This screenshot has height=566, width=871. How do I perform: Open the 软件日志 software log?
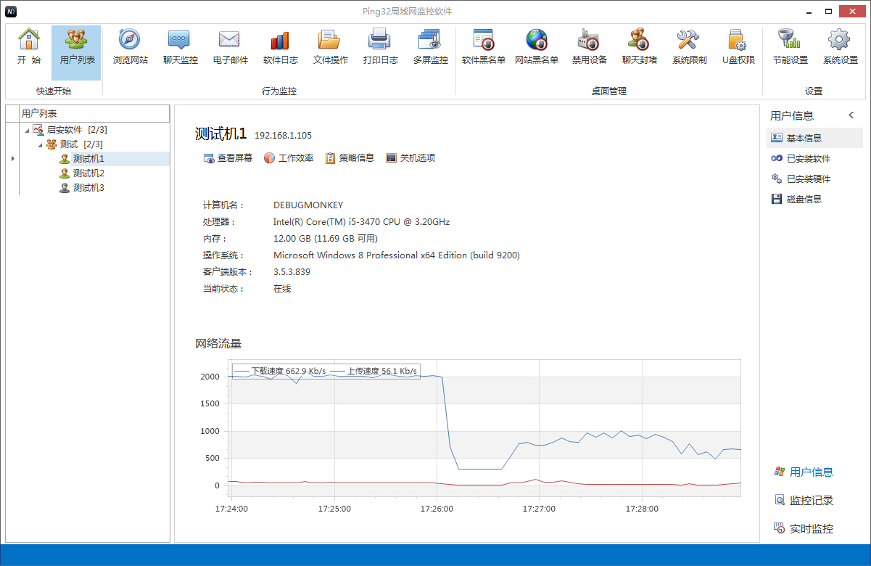(279, 47)
